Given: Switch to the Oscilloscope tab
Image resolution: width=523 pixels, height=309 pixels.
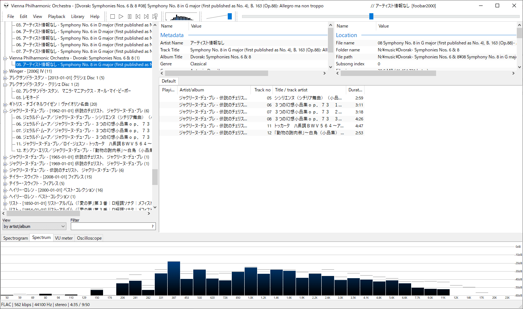Looking at the screenshot, I should tap(89, 238).
